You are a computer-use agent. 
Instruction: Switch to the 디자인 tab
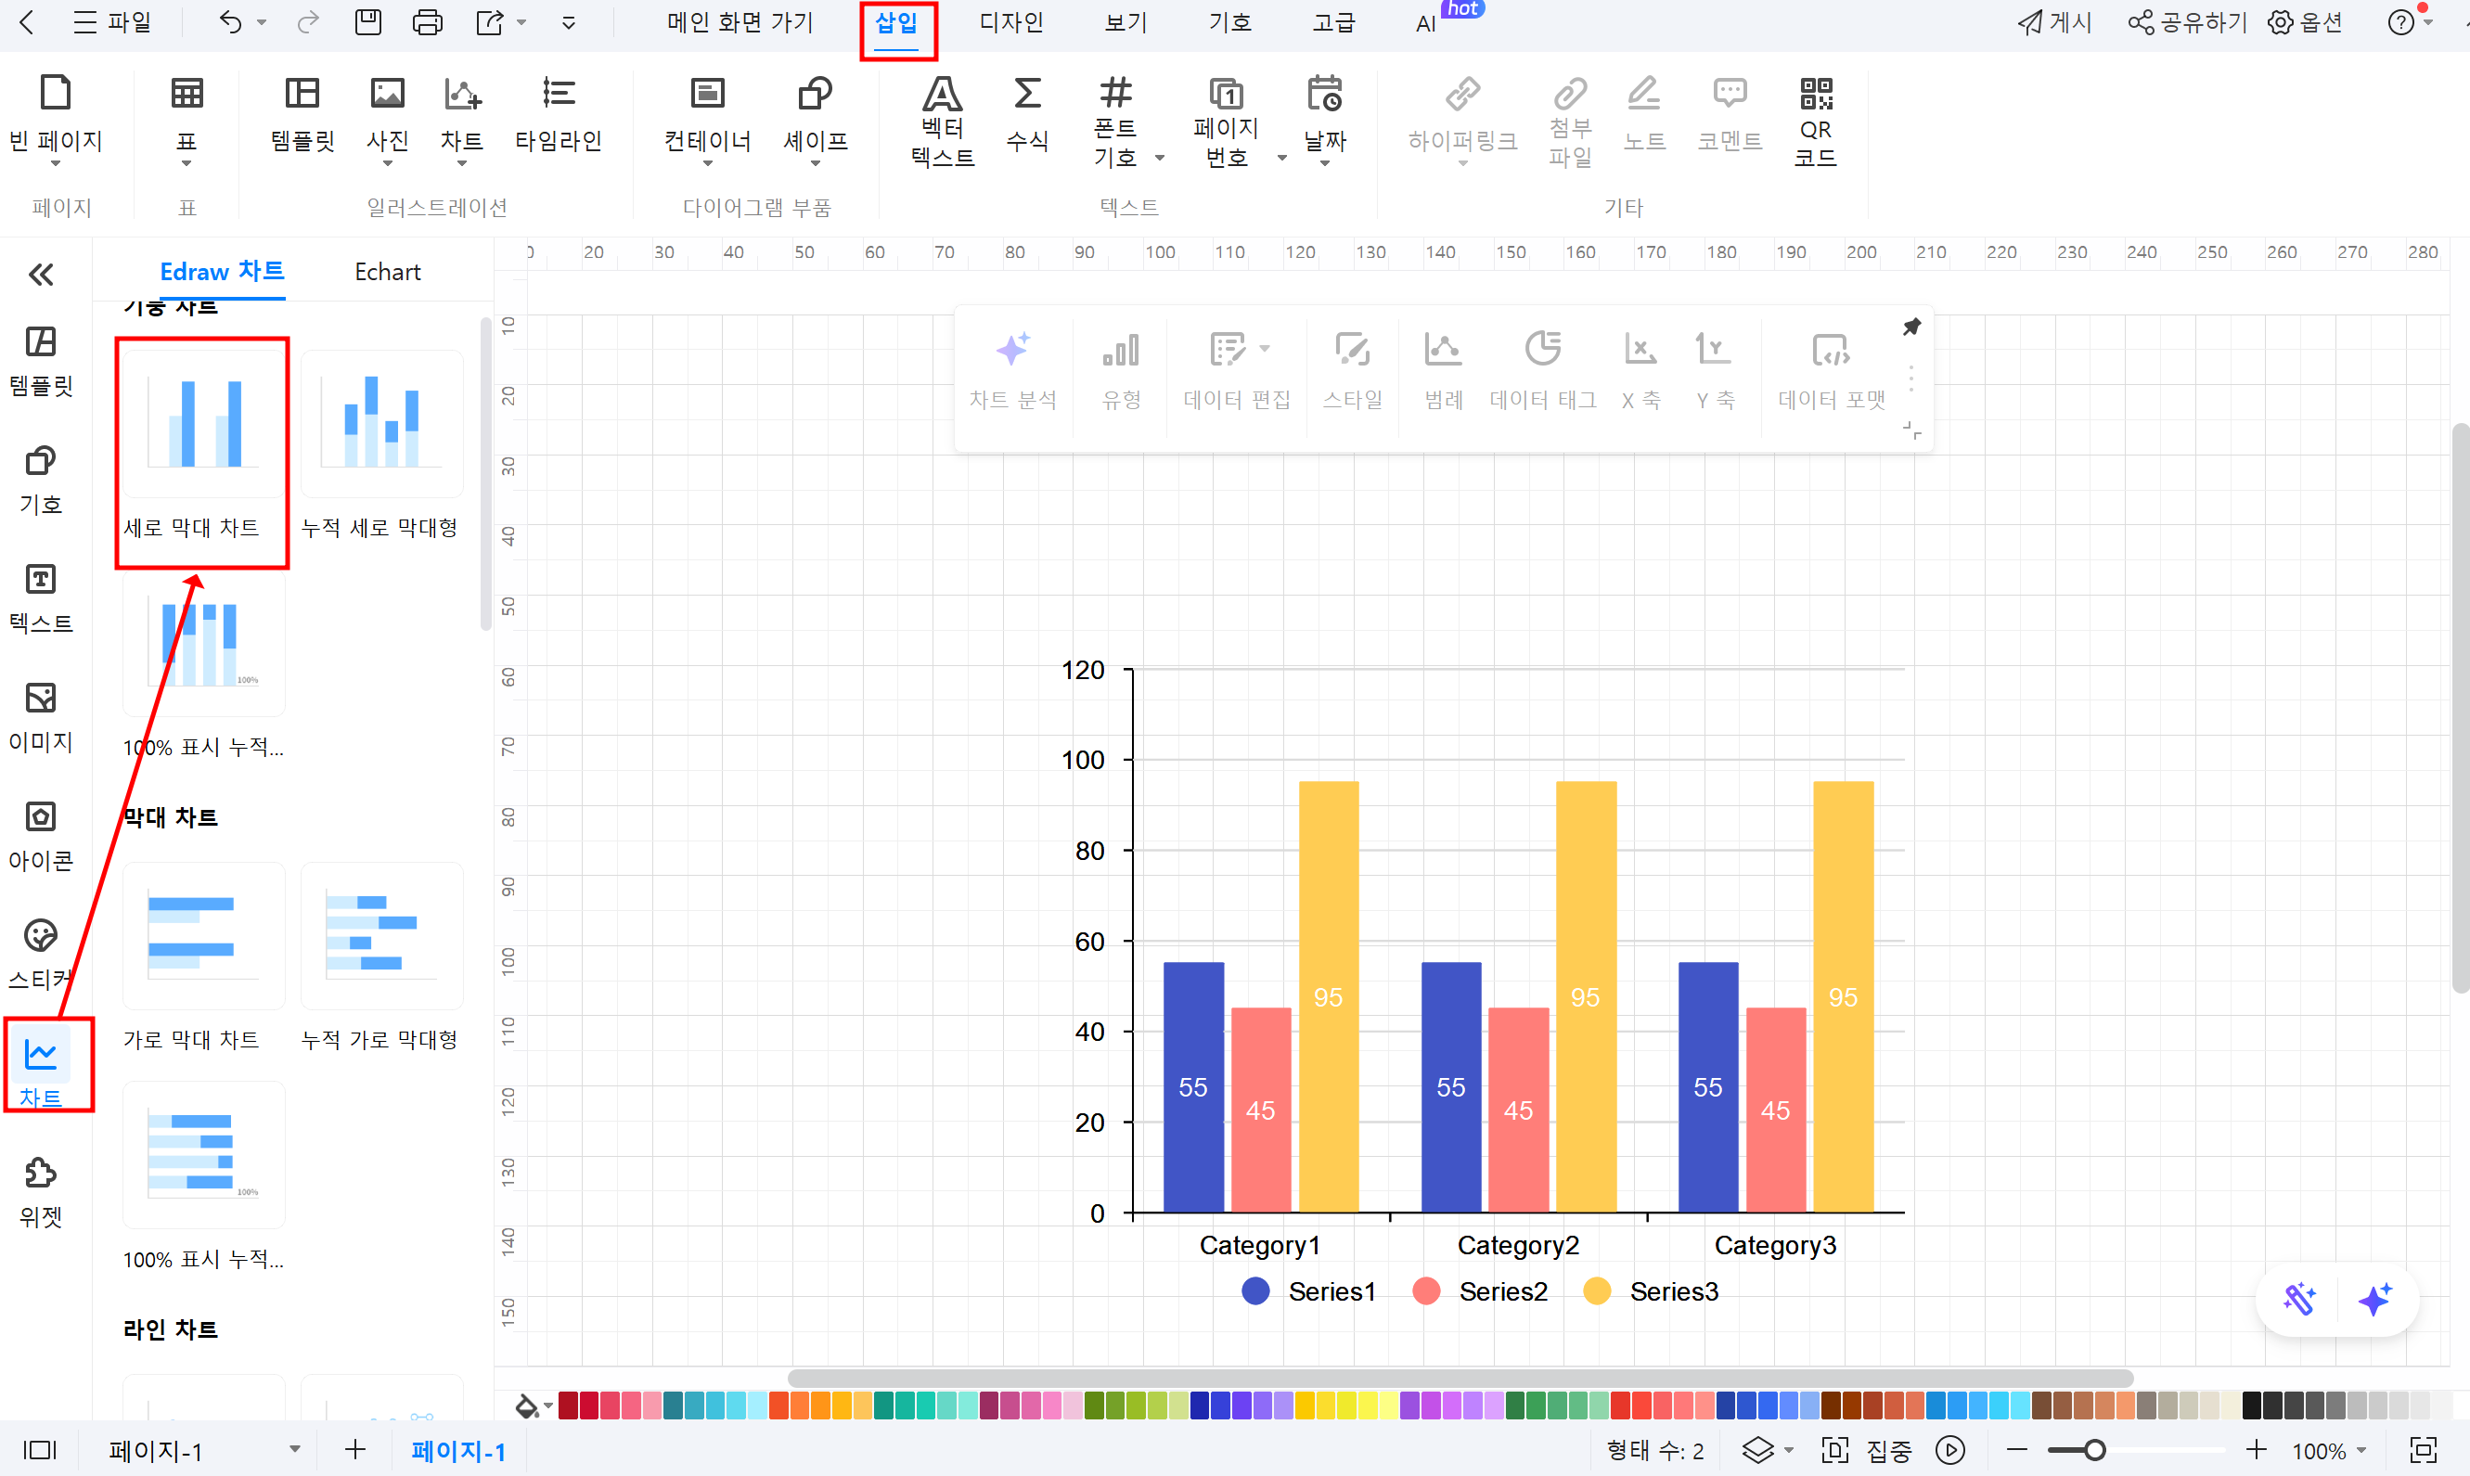pyautogui.click(x=1010, y=22)
